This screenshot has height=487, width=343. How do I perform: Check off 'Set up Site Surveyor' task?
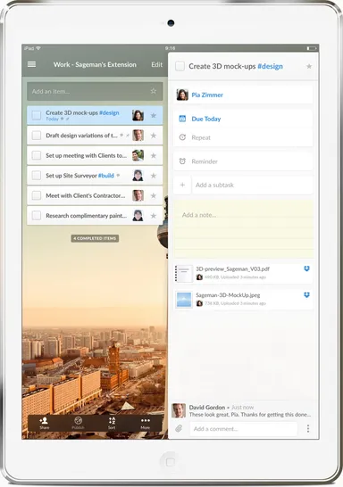pos(37,176)
